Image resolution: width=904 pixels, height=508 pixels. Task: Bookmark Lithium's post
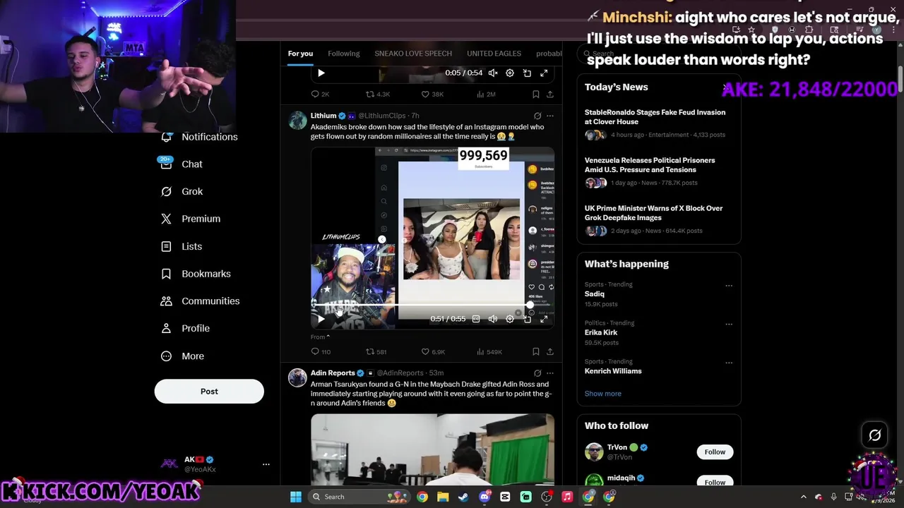coord(536,351)
